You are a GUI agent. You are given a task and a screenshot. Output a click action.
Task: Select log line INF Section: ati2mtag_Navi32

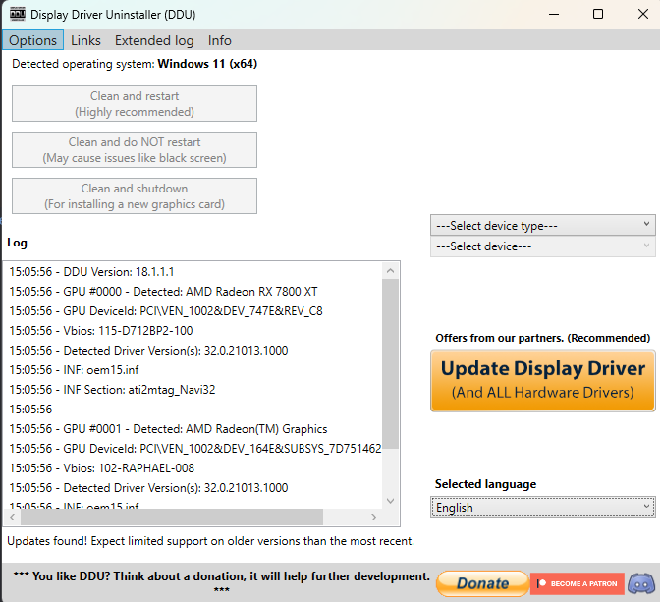[x=112, y=390]
